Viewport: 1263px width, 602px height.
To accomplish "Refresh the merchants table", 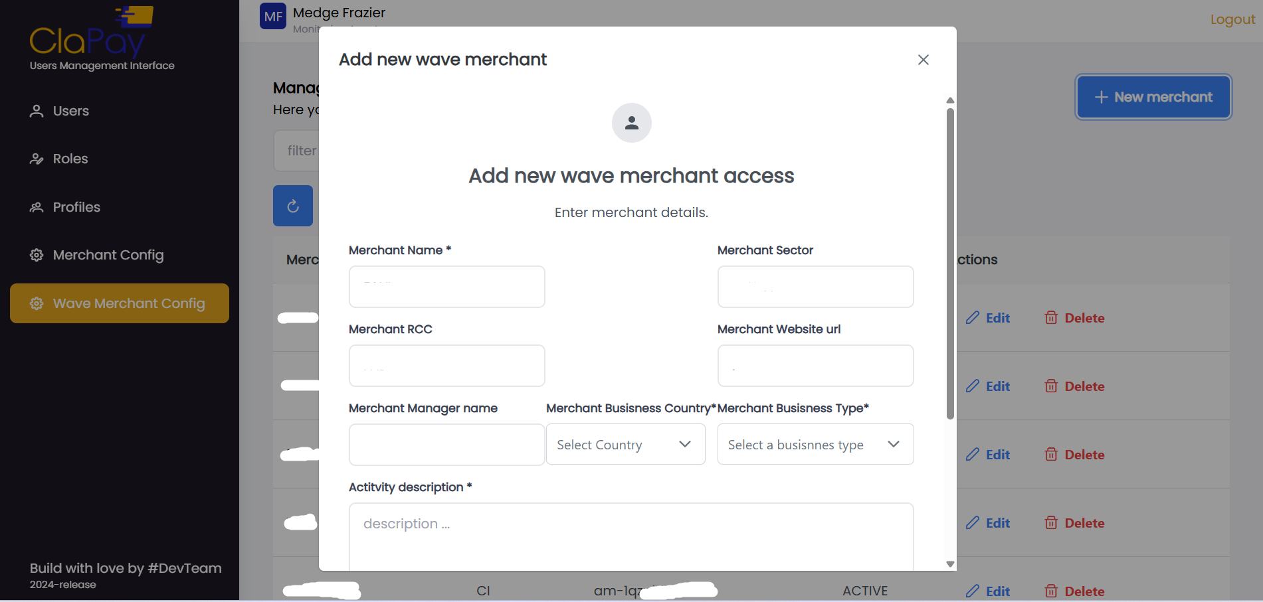I will pos(292,206).
